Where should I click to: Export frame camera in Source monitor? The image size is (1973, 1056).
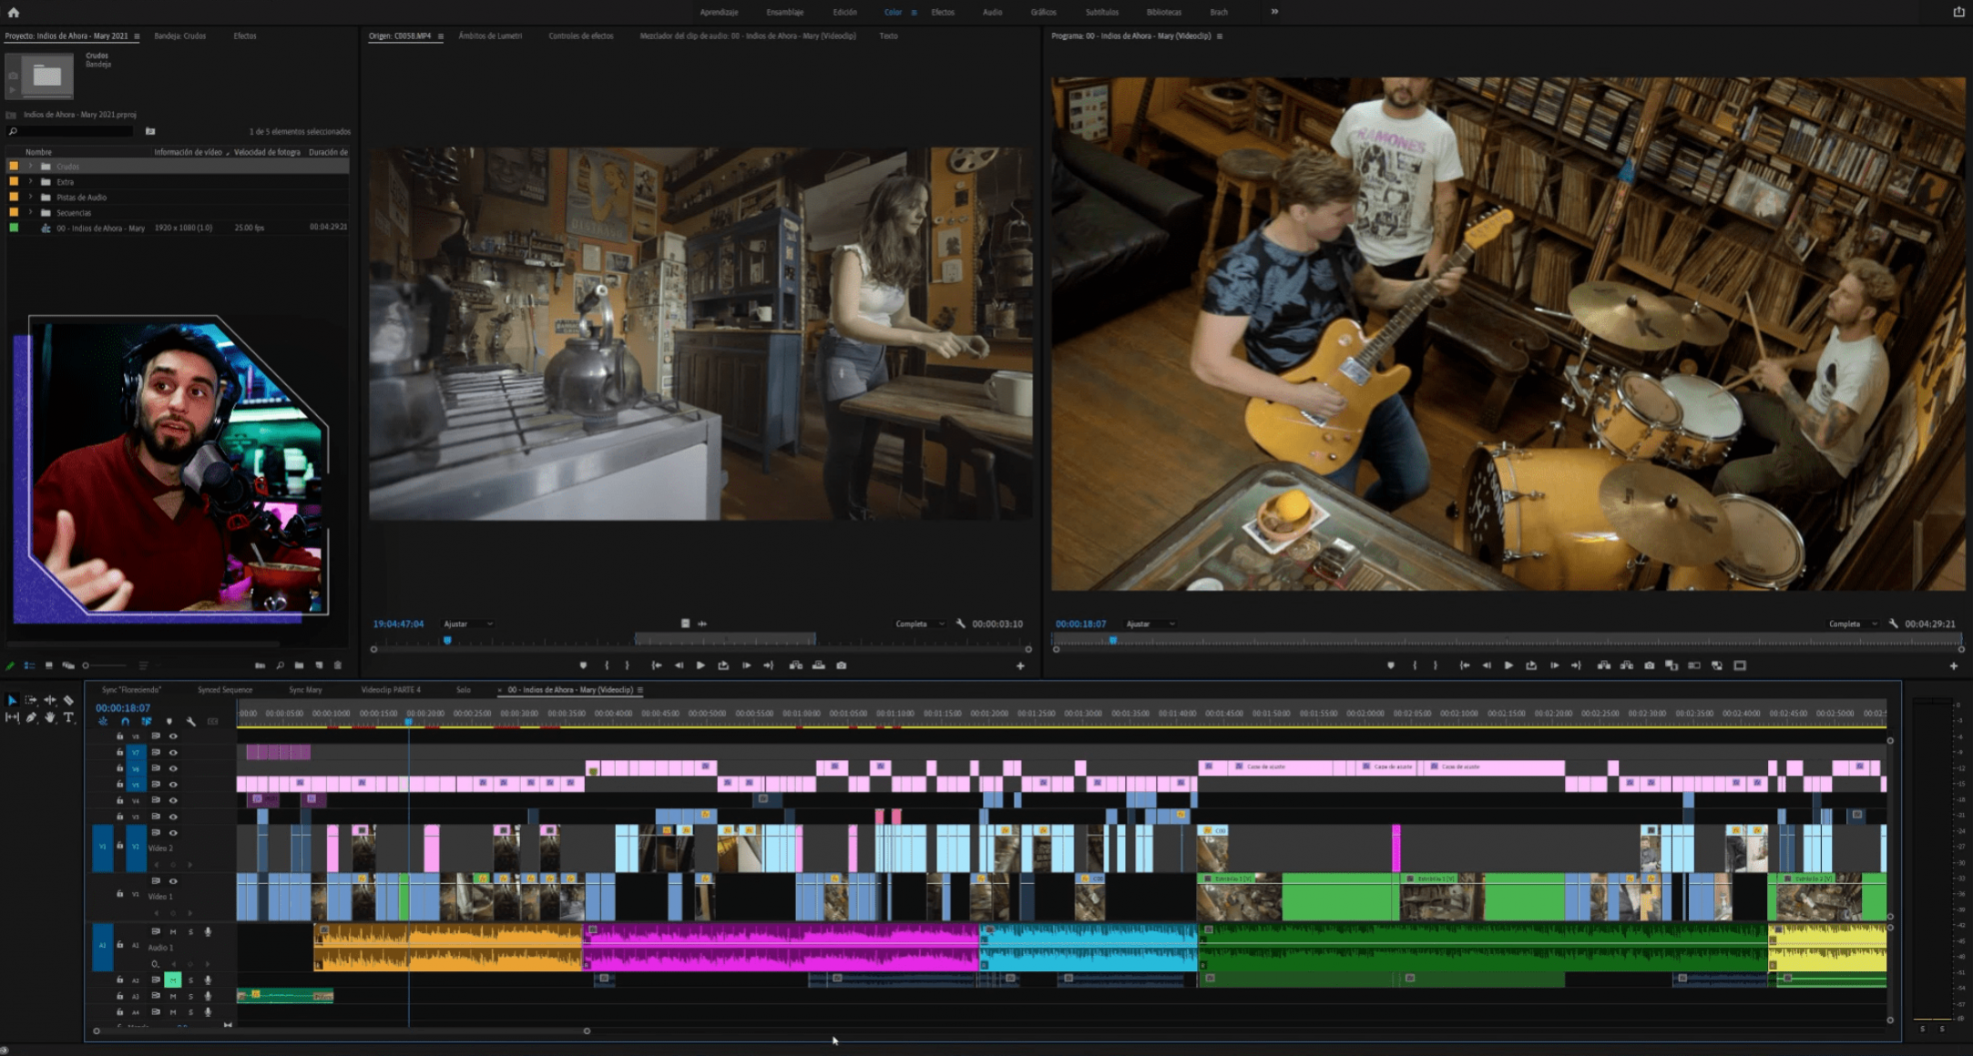tap(842, 665)
